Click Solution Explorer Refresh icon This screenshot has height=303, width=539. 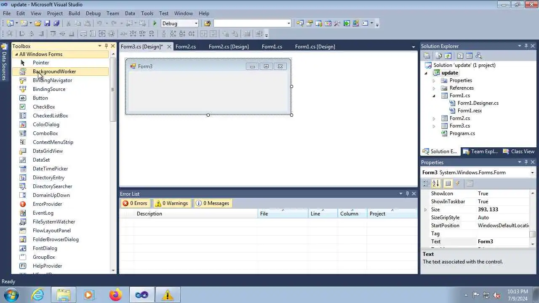(448, 56)
